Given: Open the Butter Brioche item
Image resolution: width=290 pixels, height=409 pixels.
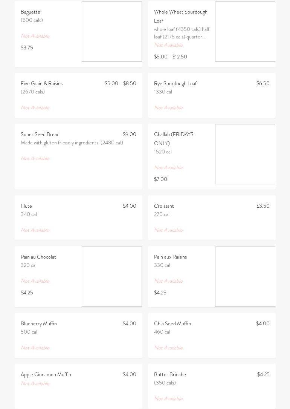Looking at the screenshot, I should click(170, 375).
